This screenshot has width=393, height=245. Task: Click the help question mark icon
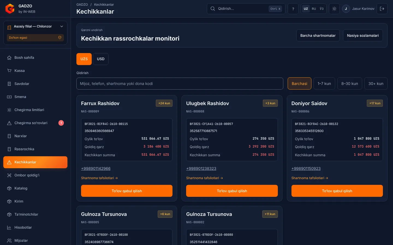click(x=293, y=9)
